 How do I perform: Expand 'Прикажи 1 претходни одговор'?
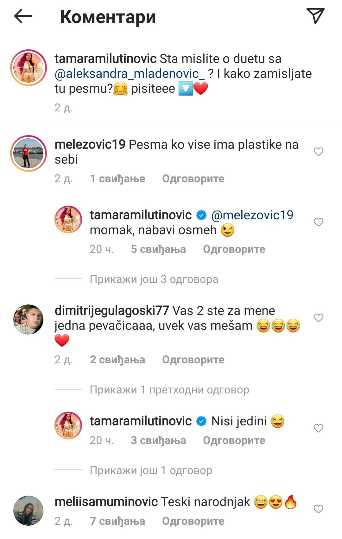169,390
